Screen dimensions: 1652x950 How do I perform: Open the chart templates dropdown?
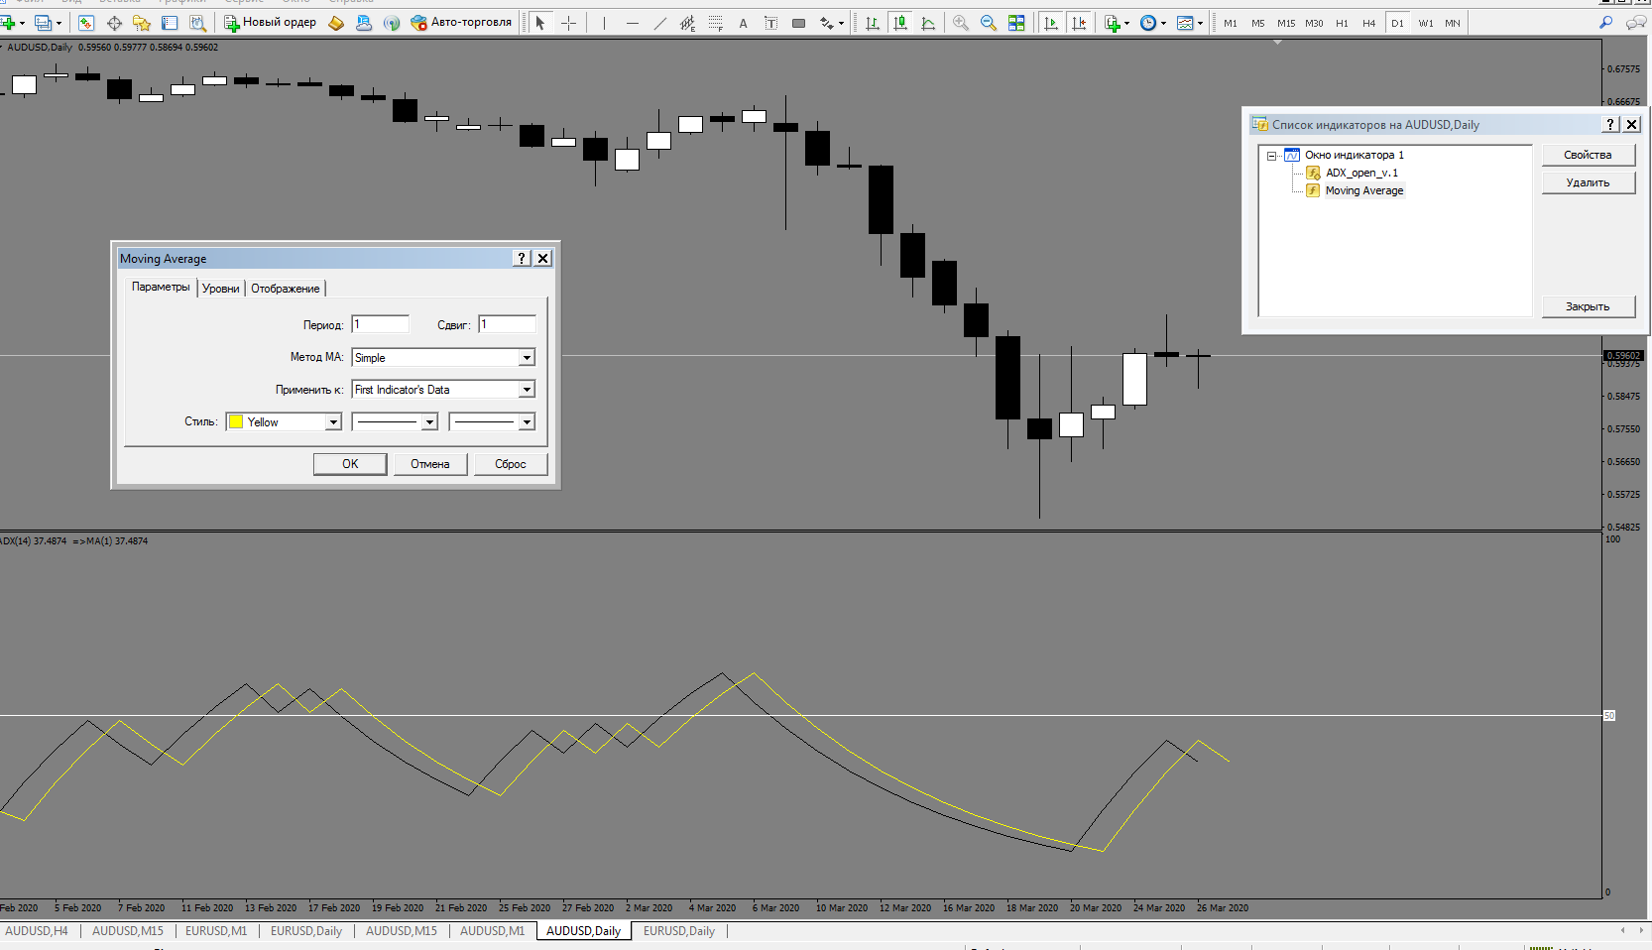pos(1189,23)
